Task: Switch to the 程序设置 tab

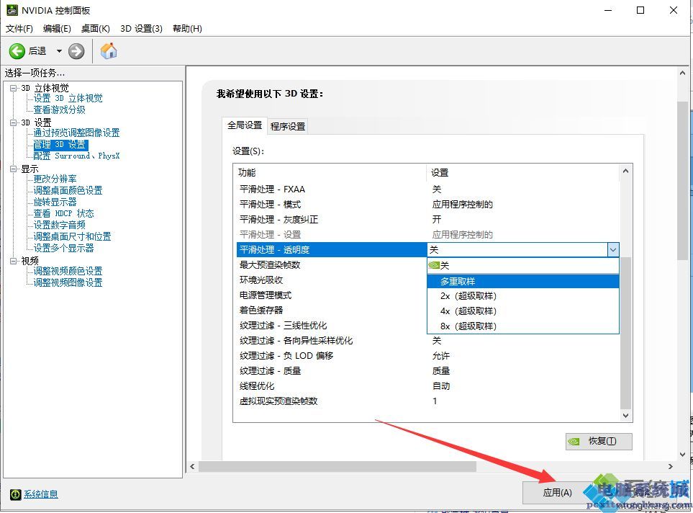Action: tap(288, 126)
